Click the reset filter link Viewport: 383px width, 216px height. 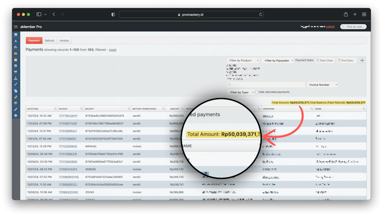tap(112, 50)
